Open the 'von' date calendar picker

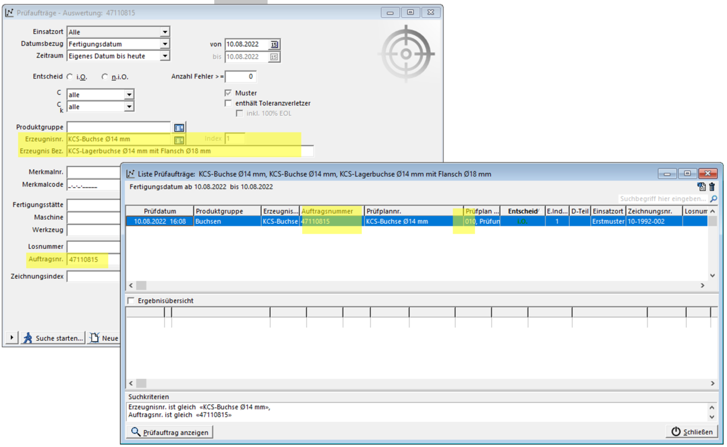pos(274,44)
